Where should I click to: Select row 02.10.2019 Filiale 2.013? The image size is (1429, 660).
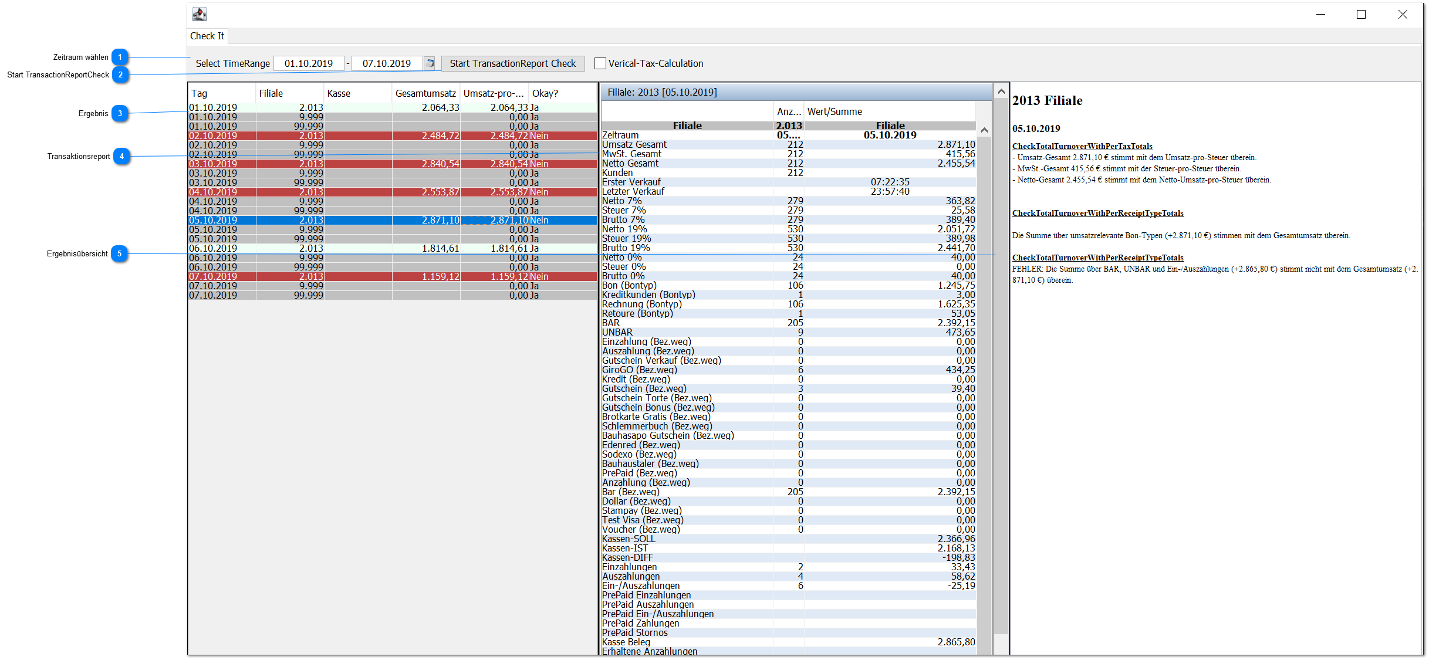[x=393, y=136]
